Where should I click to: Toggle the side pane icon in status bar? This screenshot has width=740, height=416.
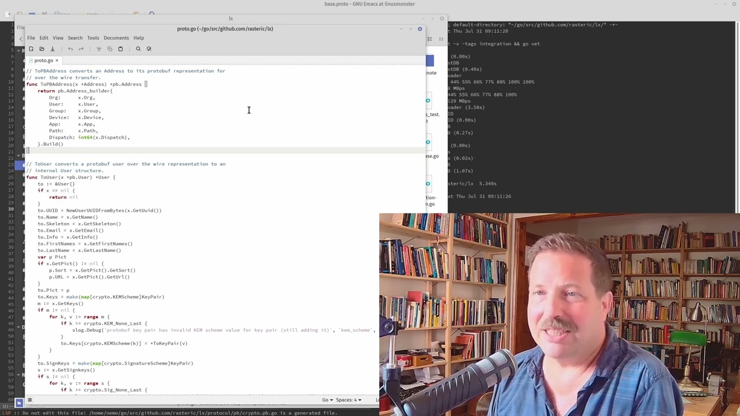[29, 400]
